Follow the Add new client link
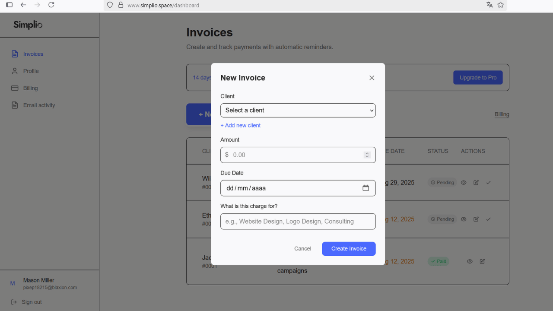The image size is (553, 311). (x=241, y=125)
